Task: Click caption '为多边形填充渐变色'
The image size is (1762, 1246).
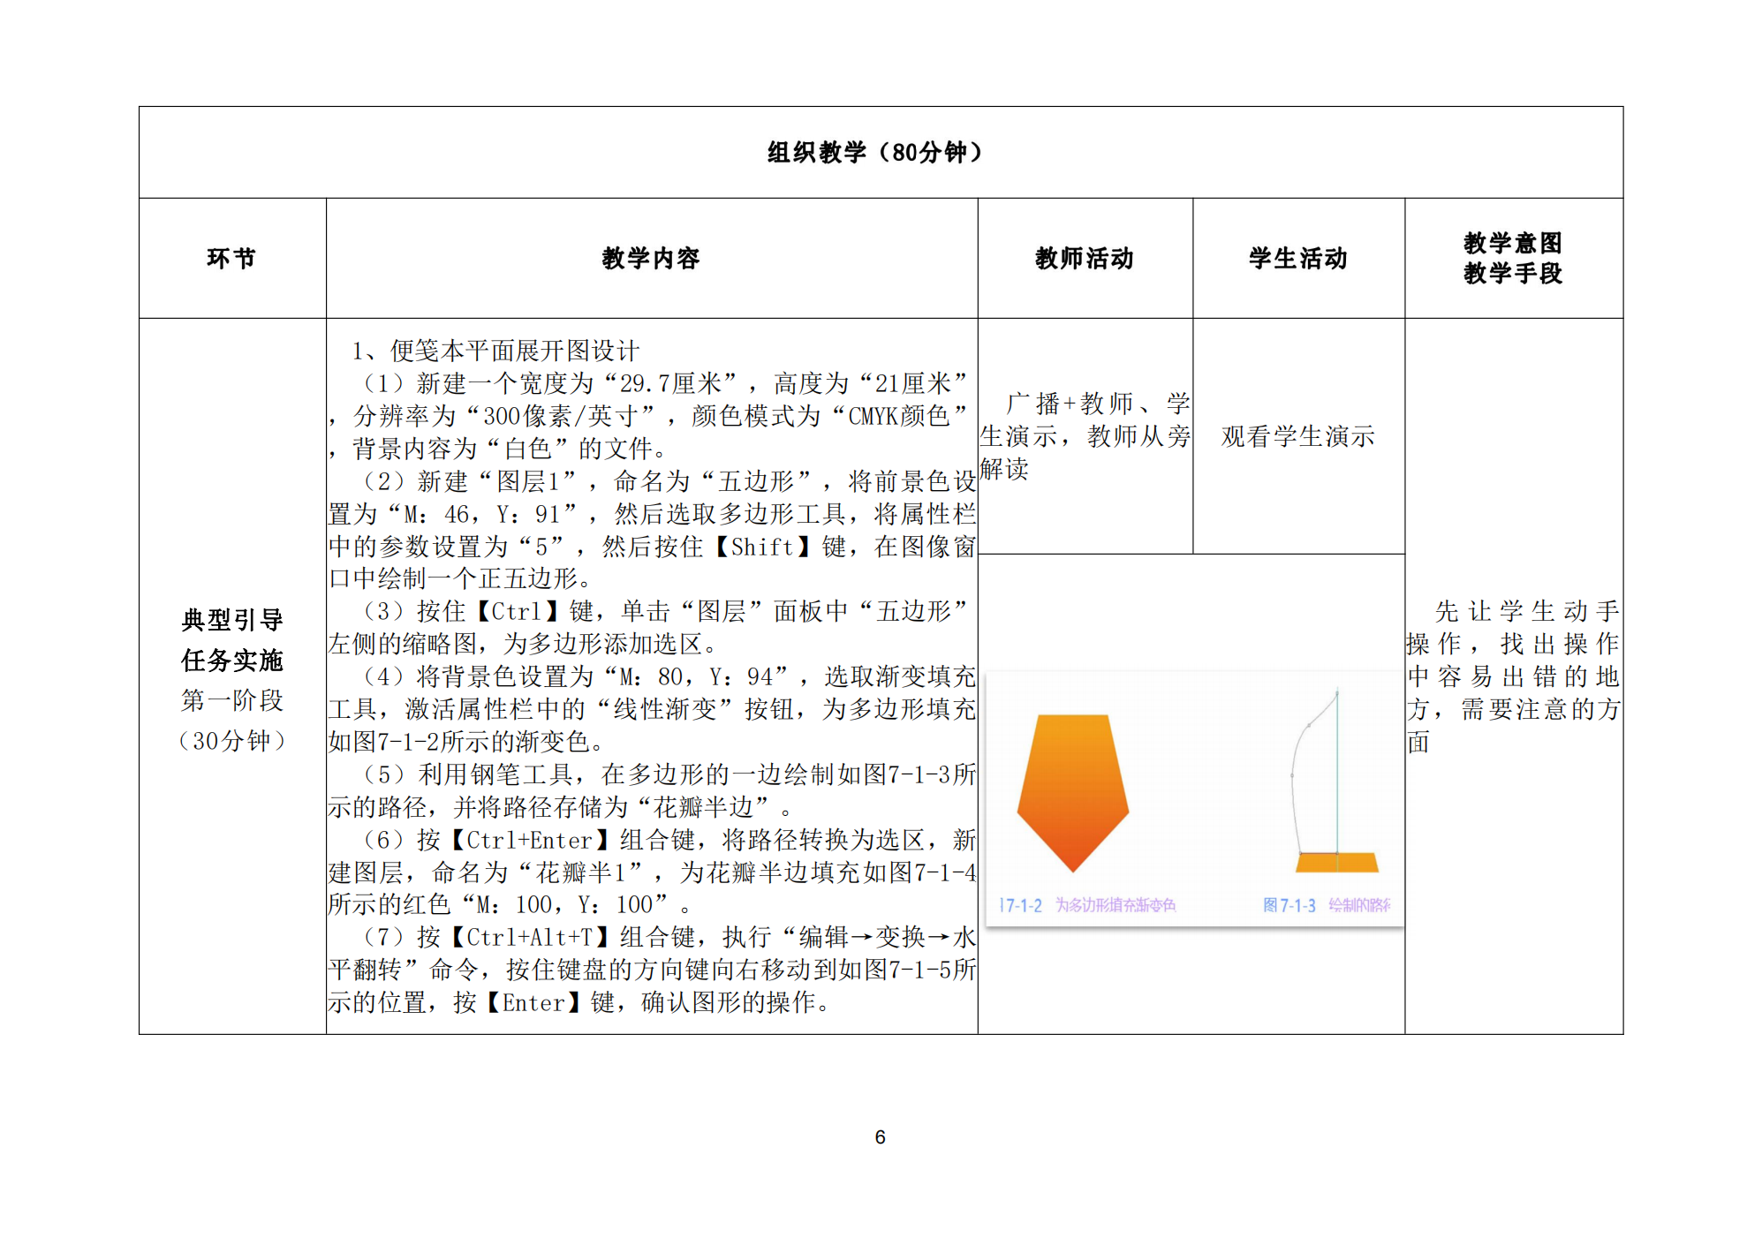Action: click(x=1115, y=905)
